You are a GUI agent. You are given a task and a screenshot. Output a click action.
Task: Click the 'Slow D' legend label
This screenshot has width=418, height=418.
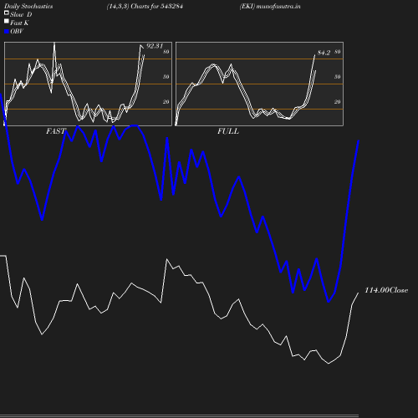[21, 14]
